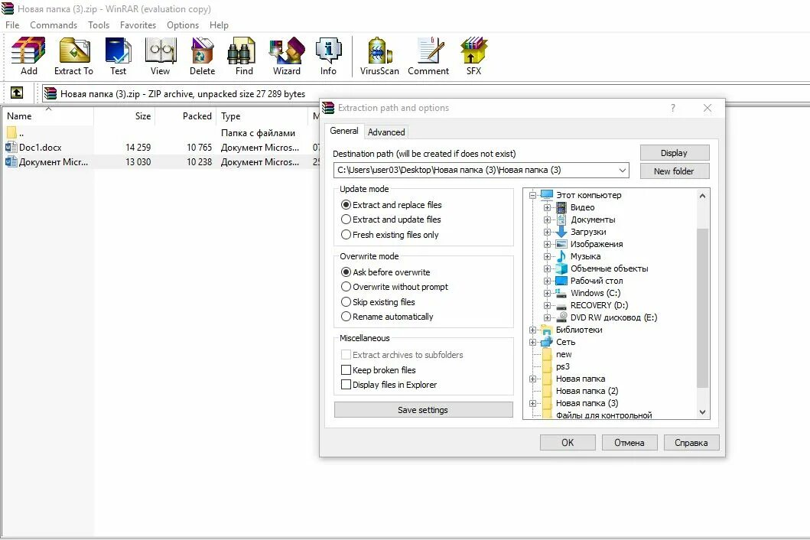Check Display files in Explorer
This screenshot has height=540, width=810.
click(x=346, y=385)
